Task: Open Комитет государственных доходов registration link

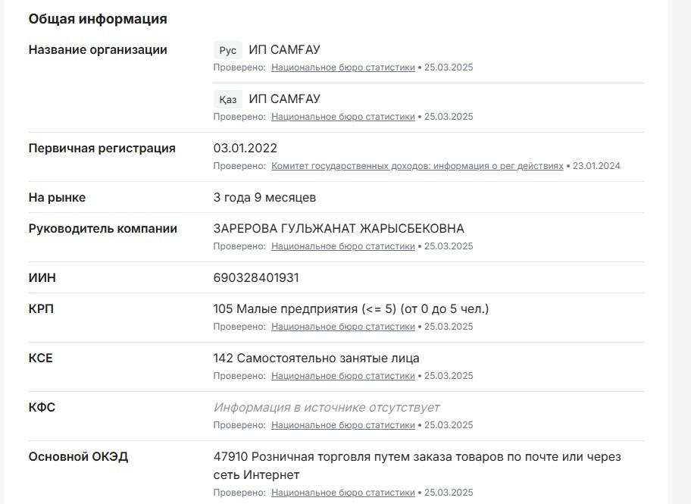Action: tap(417, 166)
